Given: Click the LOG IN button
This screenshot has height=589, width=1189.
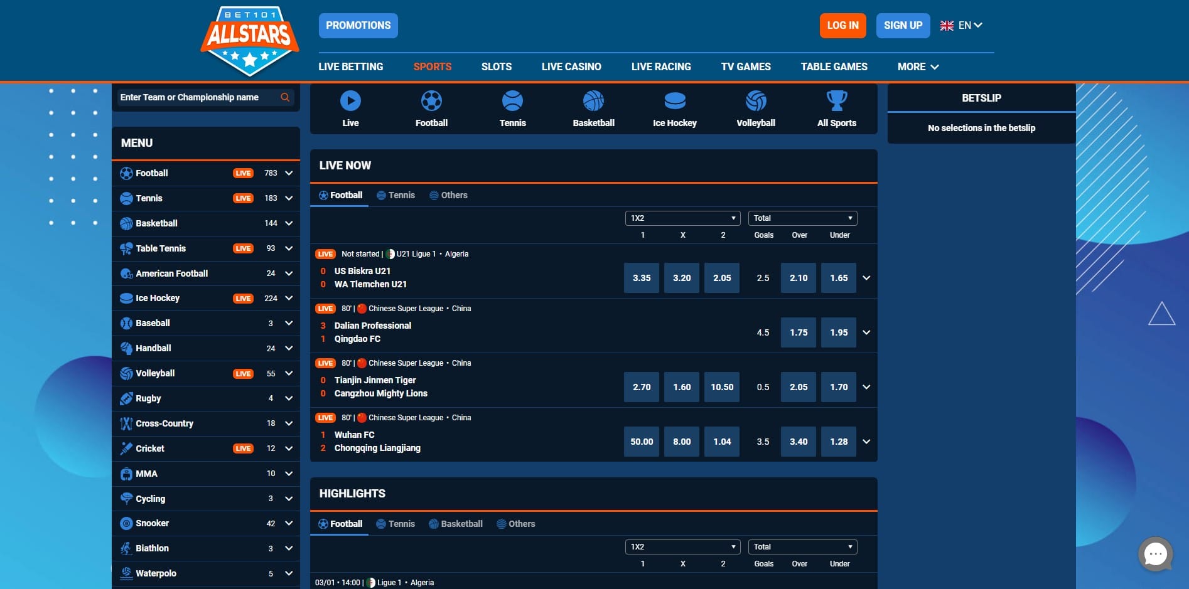Looking at the screenshot, I should pos(842,26).
